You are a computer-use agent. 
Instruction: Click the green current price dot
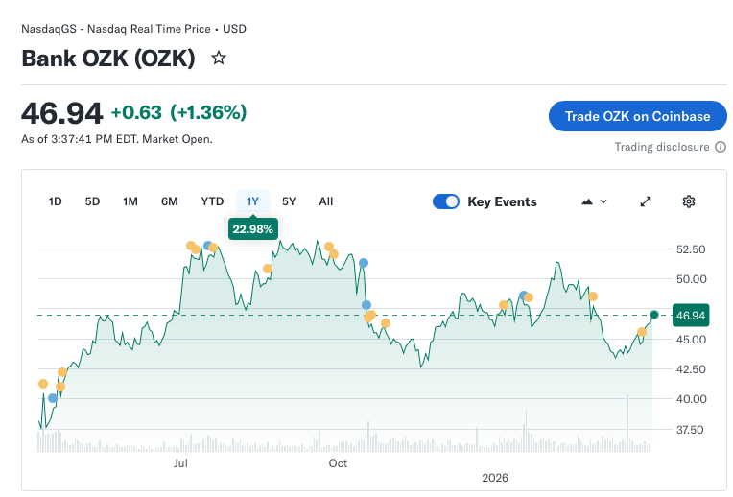(x=654, y=315)
